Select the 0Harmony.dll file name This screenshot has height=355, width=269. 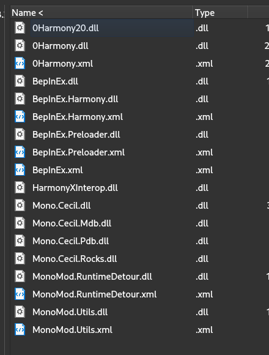(x=61, y=46)
